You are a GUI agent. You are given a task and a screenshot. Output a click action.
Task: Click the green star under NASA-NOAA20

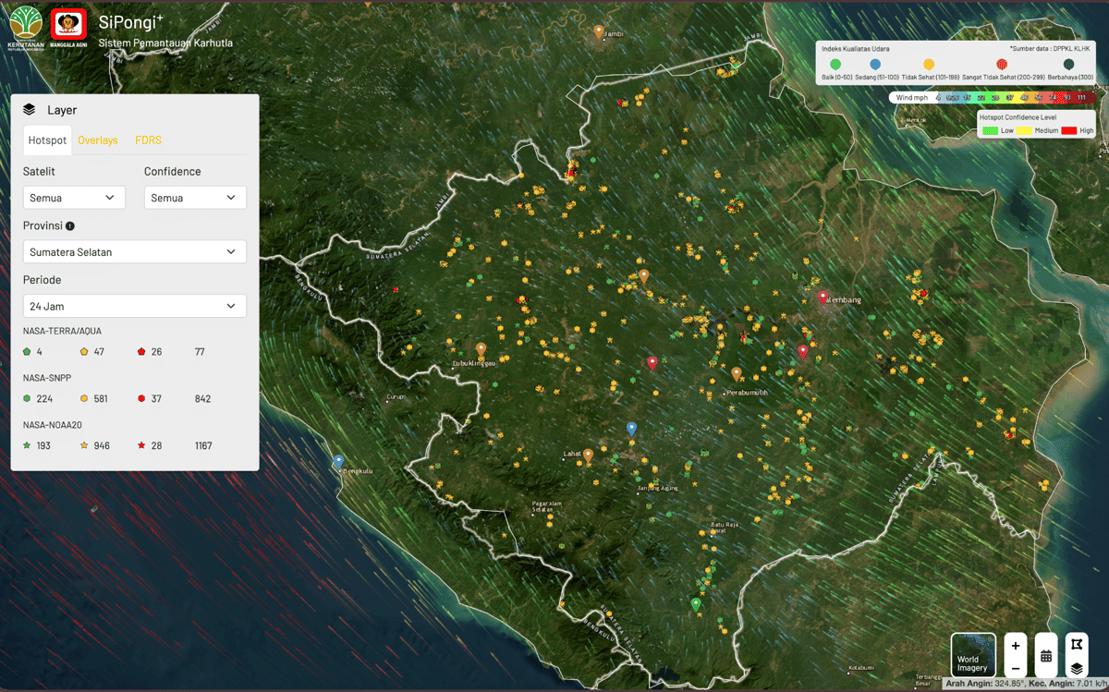[x=28, y=445]
